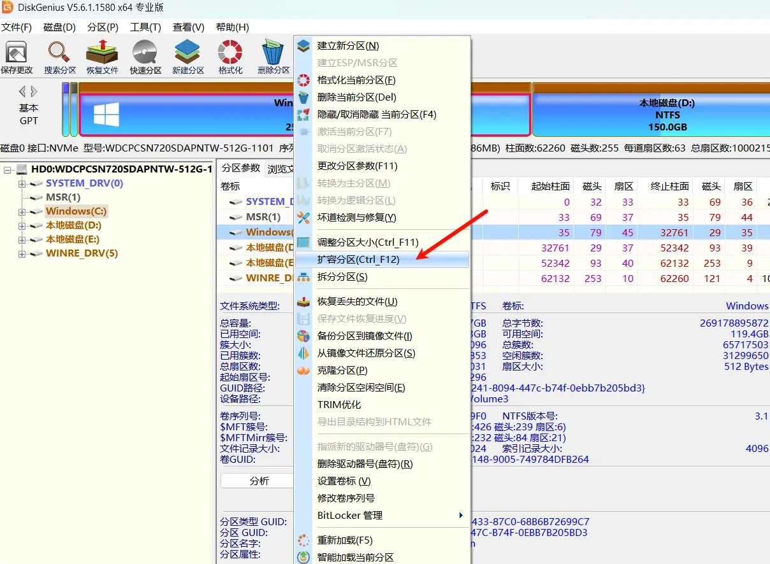Switch to the 分区参数 tab
770x564 pixels.
pos(240,168)
